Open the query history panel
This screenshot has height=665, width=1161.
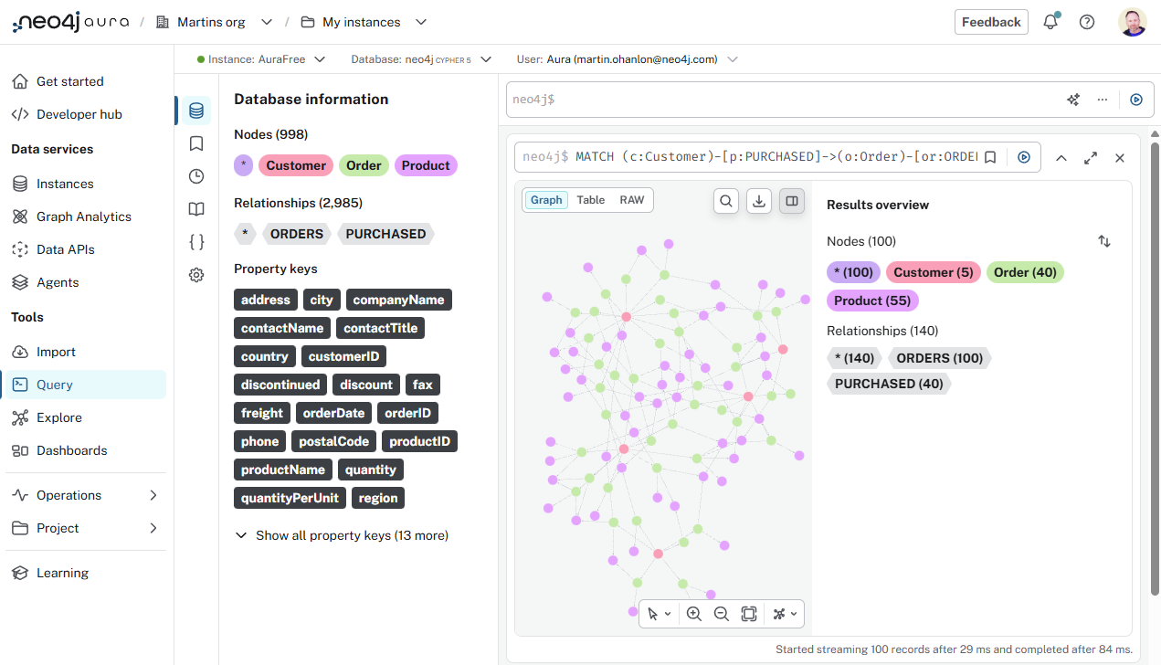[195, 175]
